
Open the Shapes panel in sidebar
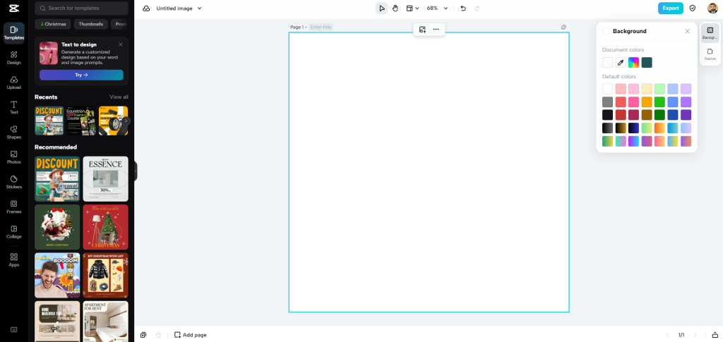13,132
